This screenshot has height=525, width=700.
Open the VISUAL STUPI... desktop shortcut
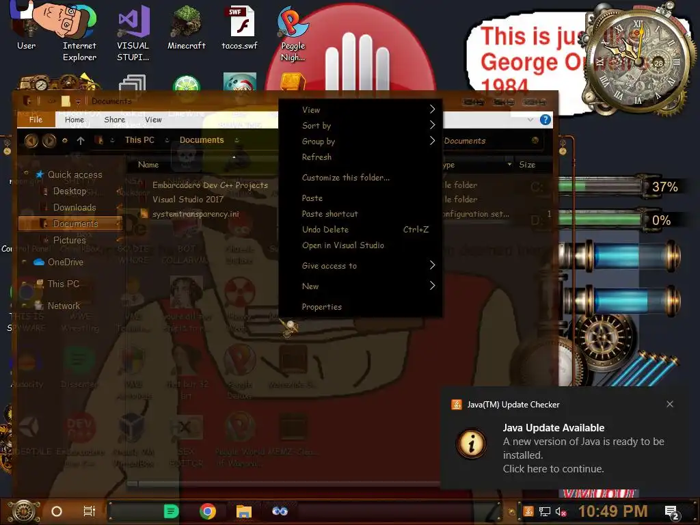point(133,33)
